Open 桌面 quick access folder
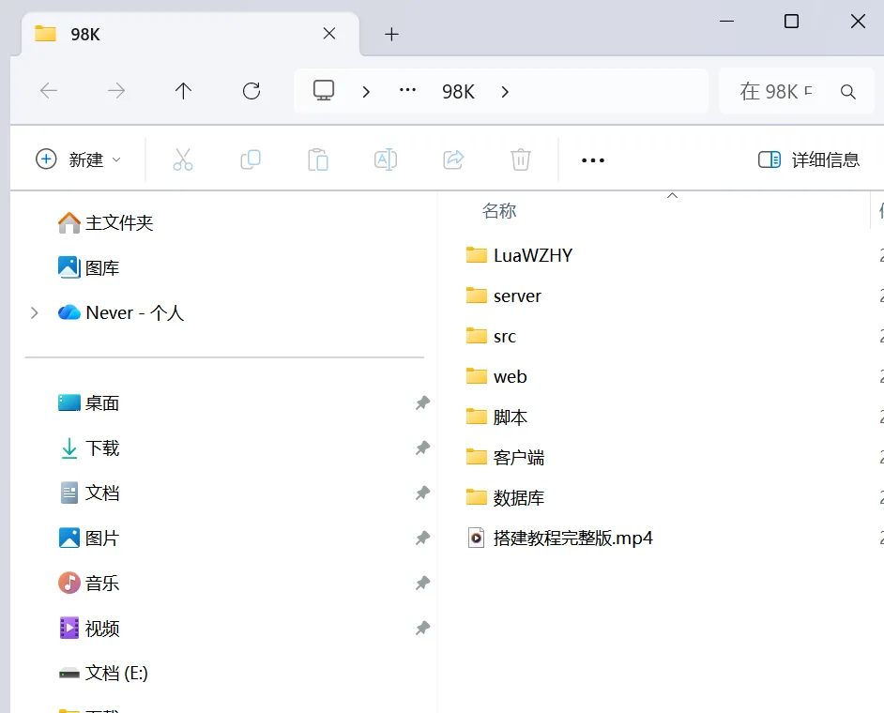 coord(88,403)
